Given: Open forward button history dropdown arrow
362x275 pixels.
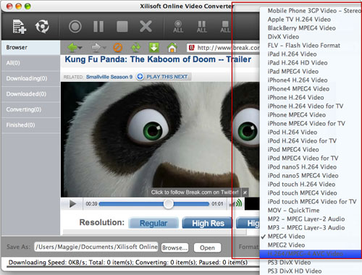Looking at the screenshot, I should click(x=104, y=48).
